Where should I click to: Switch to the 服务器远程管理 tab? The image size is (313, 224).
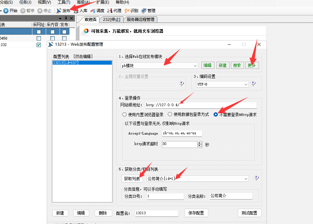point(141,19)
